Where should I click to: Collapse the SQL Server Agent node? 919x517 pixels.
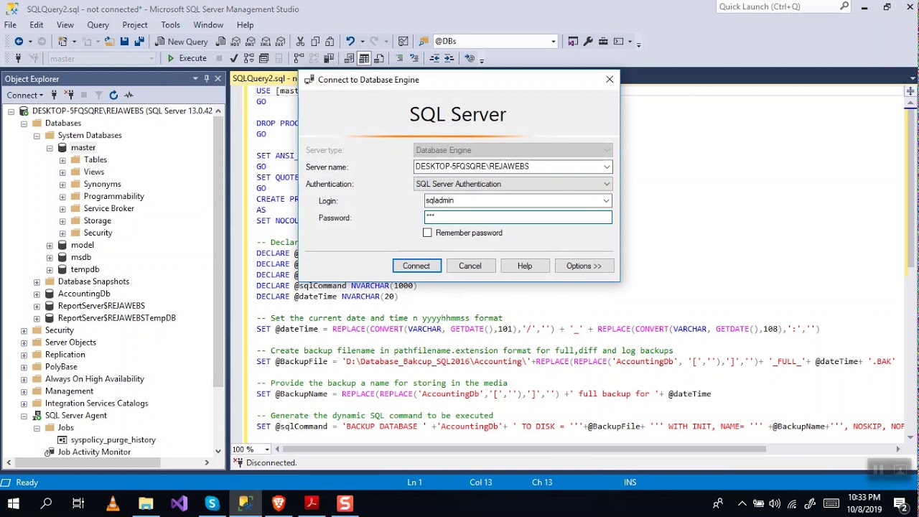(x=24, y=416)
